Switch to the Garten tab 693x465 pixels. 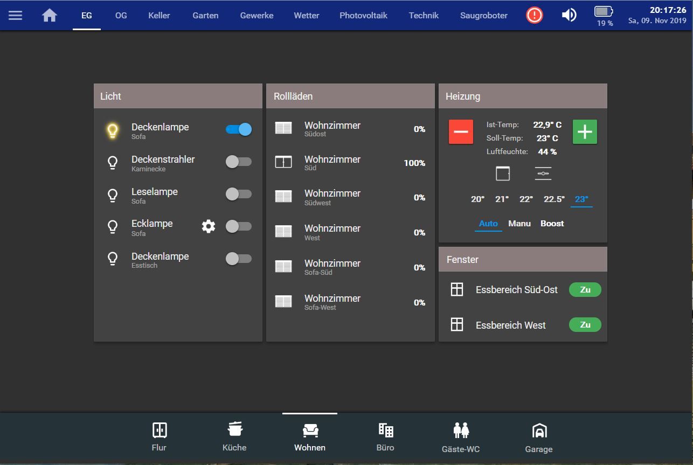click(205, 15)
